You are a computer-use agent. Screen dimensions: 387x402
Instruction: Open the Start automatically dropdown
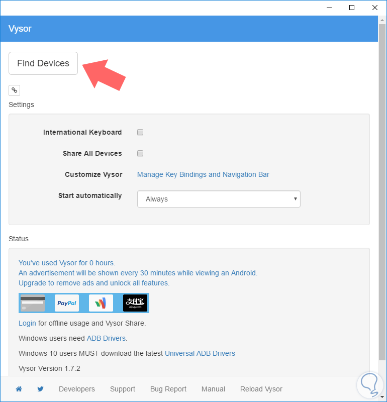click(x=219, y=199)
